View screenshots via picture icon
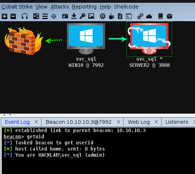The height and width of the screenshot is (174, 195). (x=91, y=16)
